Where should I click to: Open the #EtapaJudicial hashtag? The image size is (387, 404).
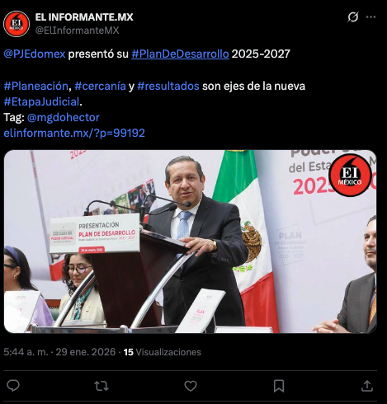(41, 101)
